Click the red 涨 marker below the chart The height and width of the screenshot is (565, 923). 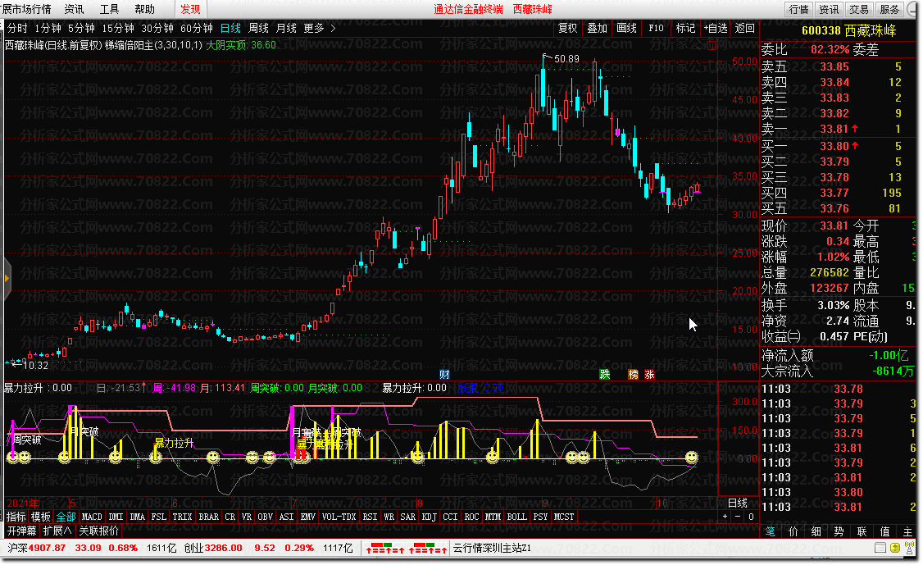tap(649, 375)
